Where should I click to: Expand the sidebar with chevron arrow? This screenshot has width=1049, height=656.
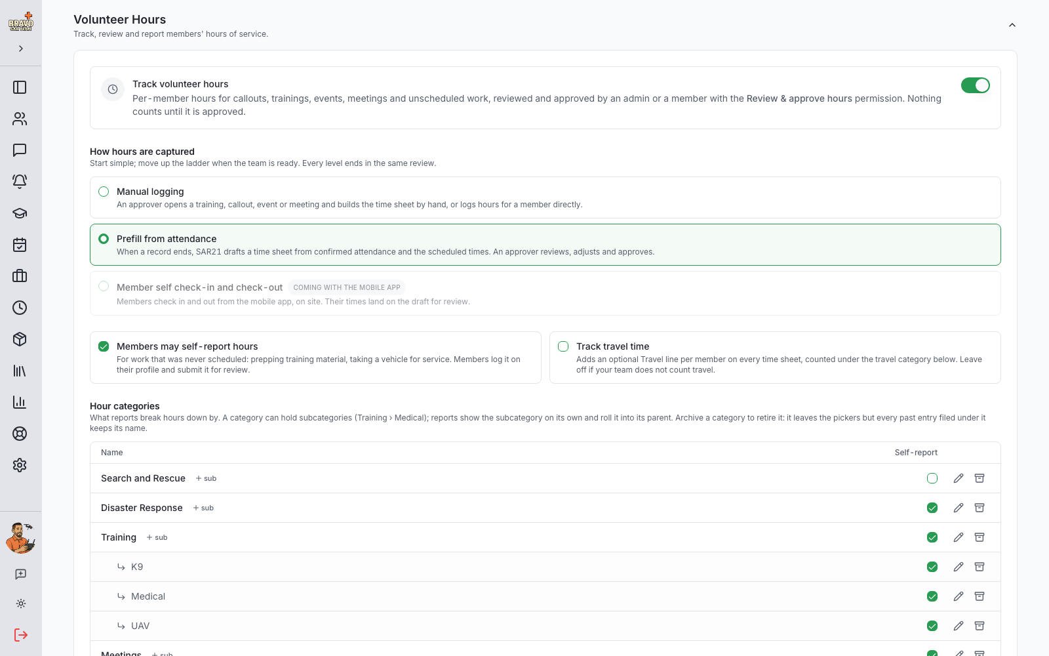[21, 49]
